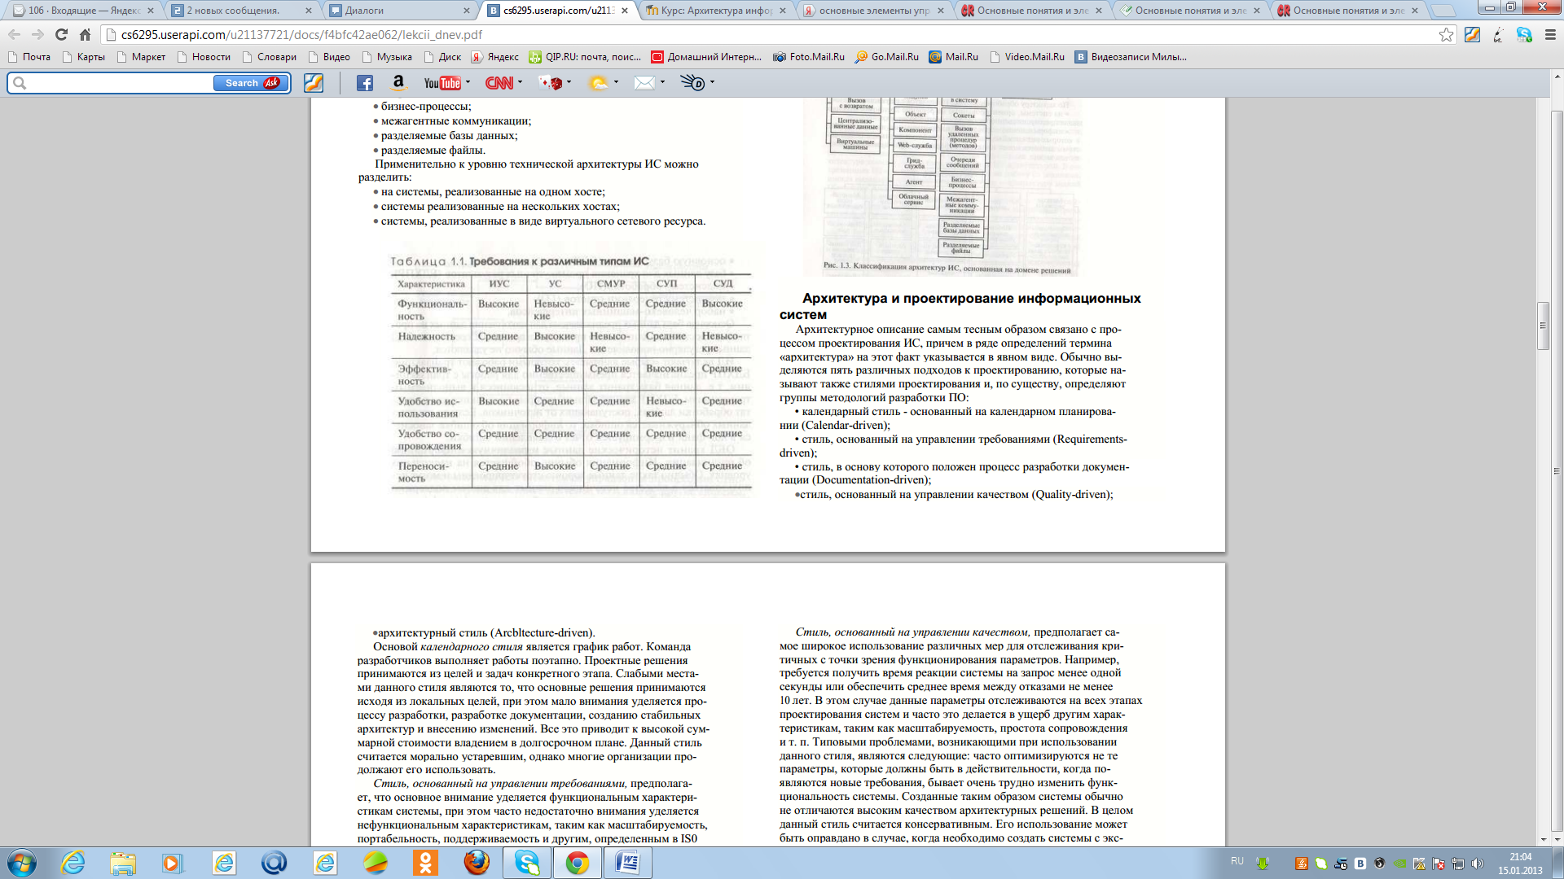Open the Amazon shortcut in Ask toolbar
Screen dimensions: 1564x879
[398, 83]
